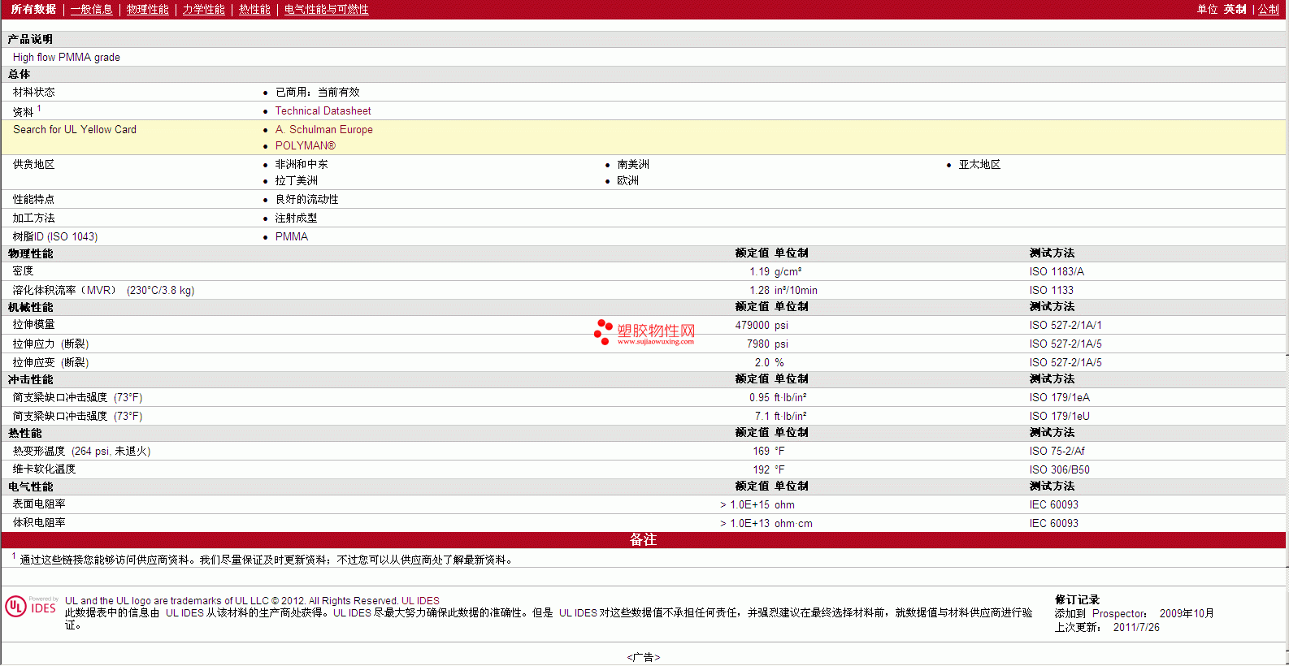1289x666 pixels.
Task: Click the 上次更新 date 2011/7/26
Action: pos(1136,628)
